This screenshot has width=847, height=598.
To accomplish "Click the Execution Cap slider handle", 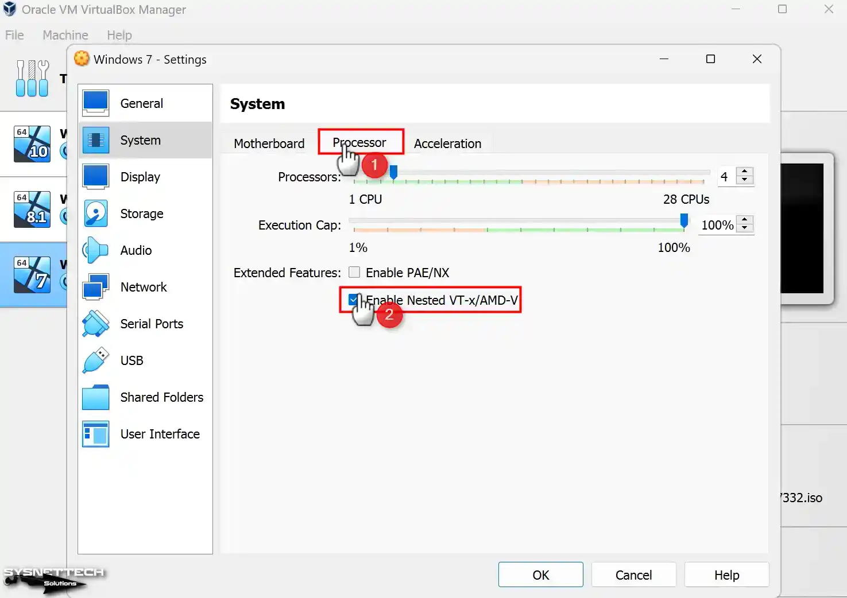I will point(684,220).
